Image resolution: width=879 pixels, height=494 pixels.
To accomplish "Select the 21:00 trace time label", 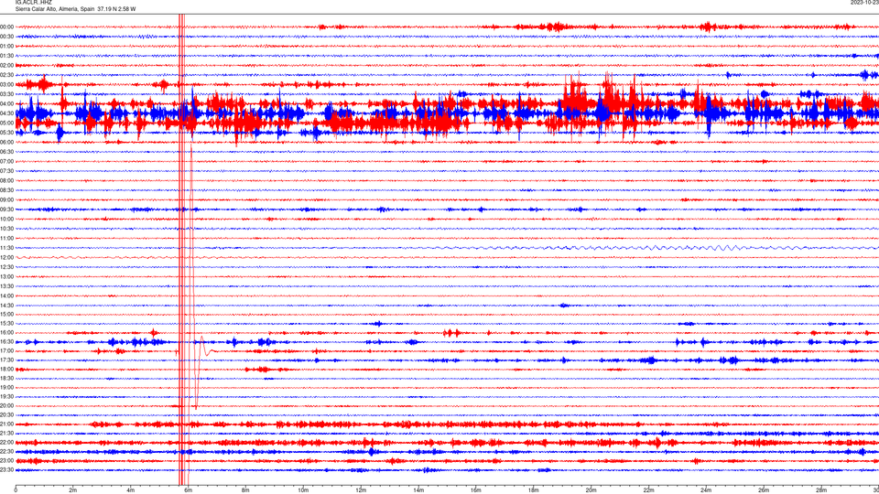I will click(6, 424).
